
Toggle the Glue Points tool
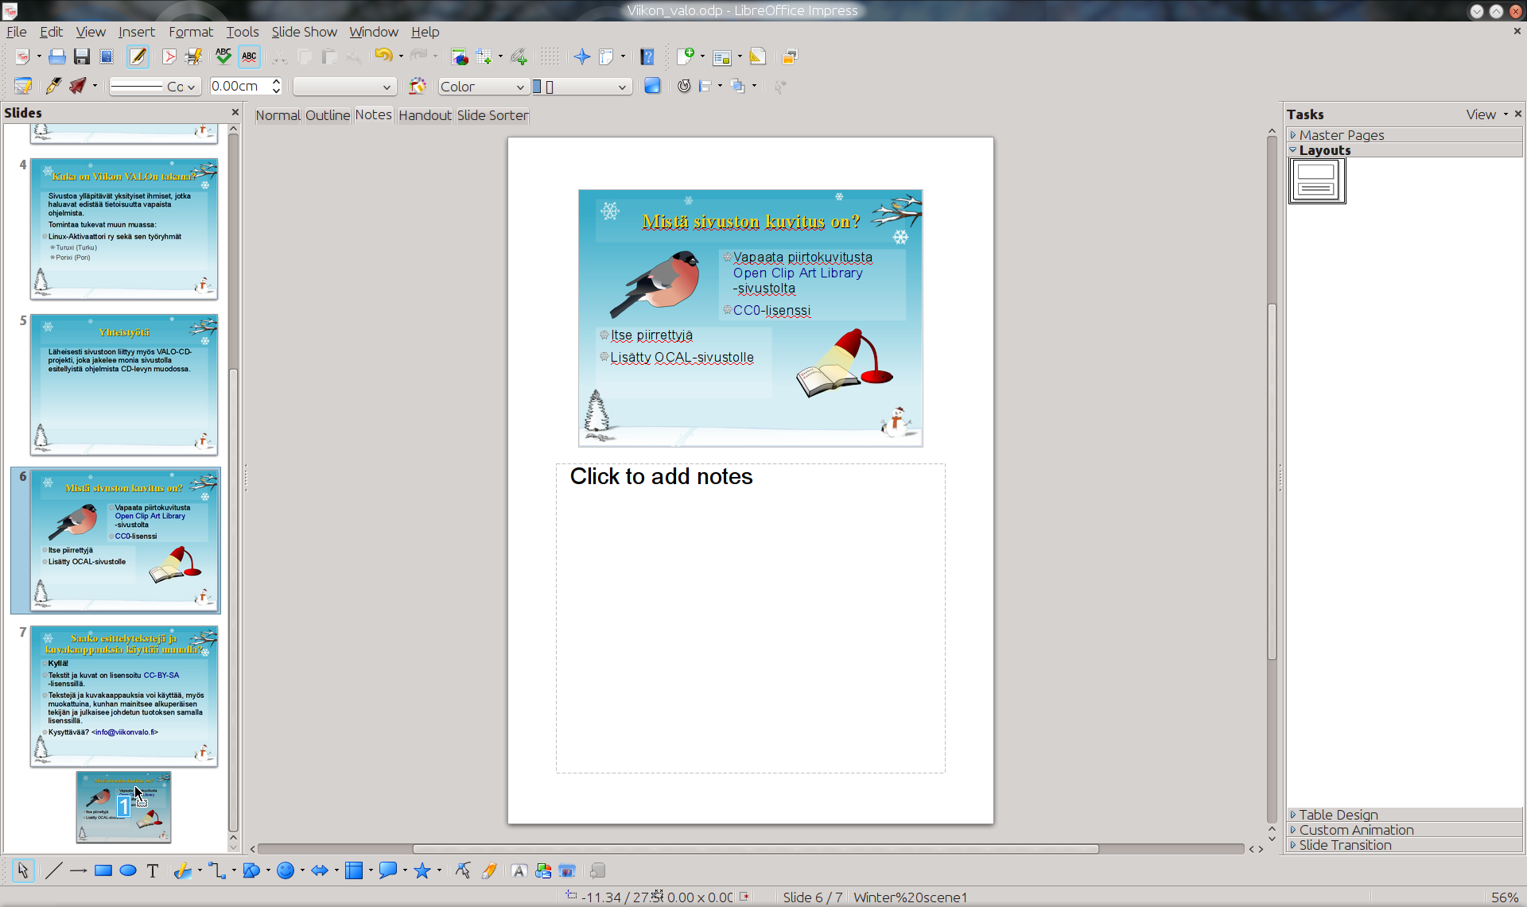[488, 870]
